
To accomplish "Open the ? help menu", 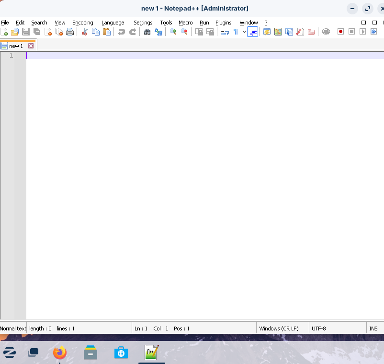I will pos(266,23).
